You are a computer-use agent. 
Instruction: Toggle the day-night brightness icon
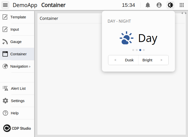tap(170, 5)
